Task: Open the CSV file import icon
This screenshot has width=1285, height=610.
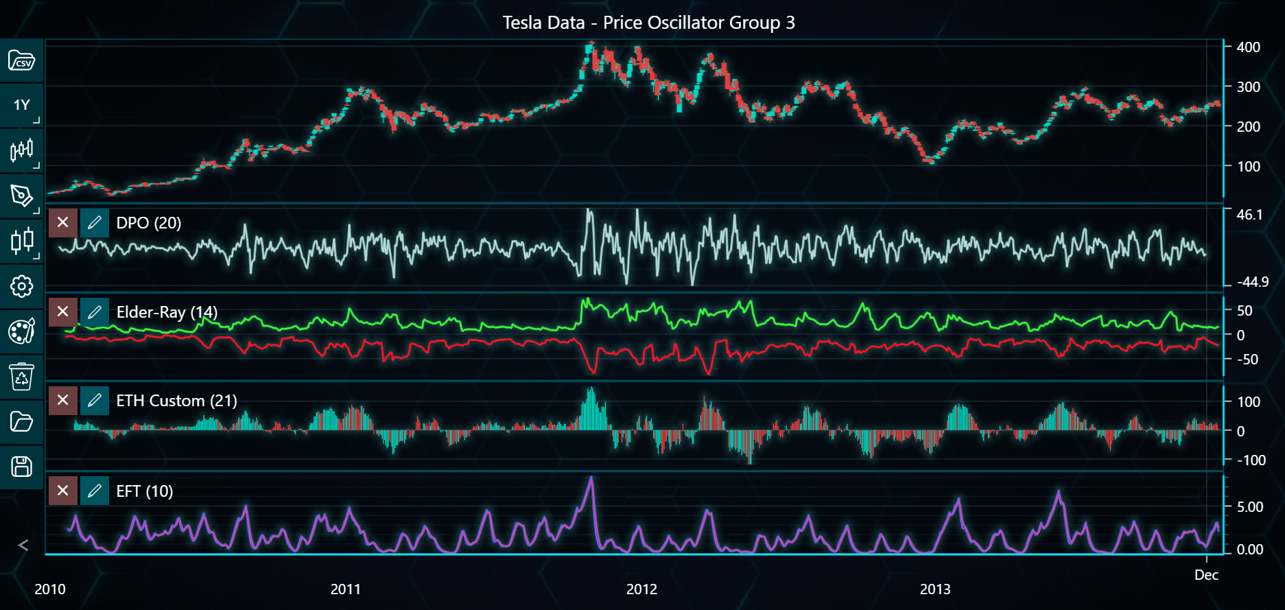Action: pos(21,60)
